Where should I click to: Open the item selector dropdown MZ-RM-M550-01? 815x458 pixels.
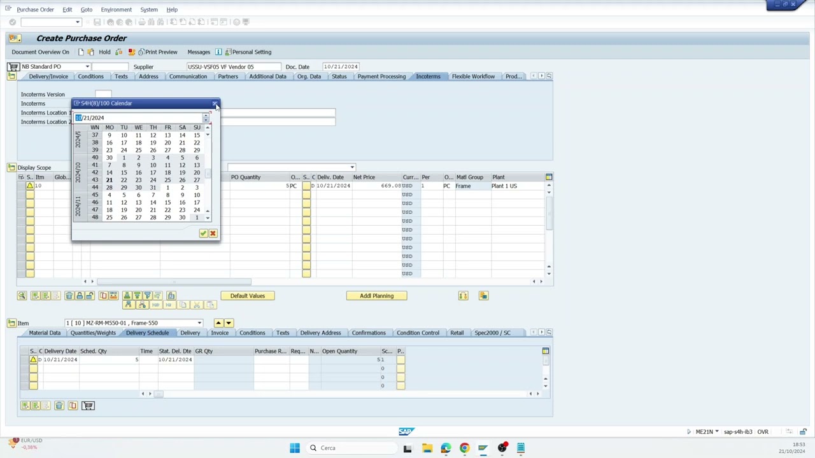199,323
